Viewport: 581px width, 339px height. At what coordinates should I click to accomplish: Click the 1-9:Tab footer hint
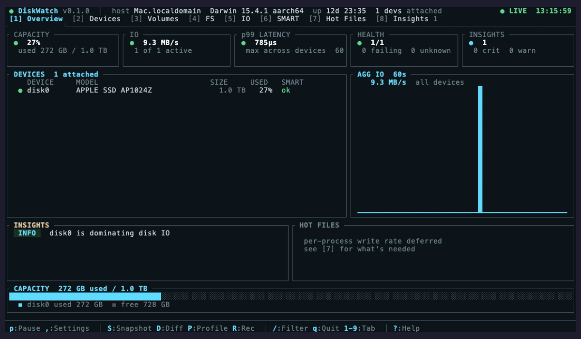pos(360,328)
